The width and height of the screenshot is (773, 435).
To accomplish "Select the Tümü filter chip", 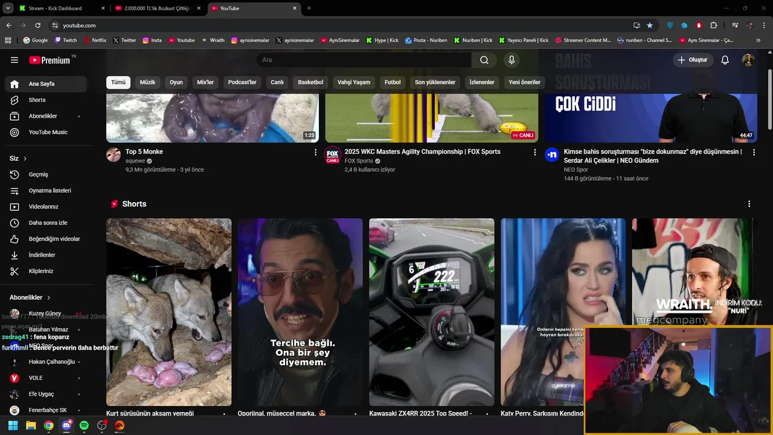I will tap(118, 82).
